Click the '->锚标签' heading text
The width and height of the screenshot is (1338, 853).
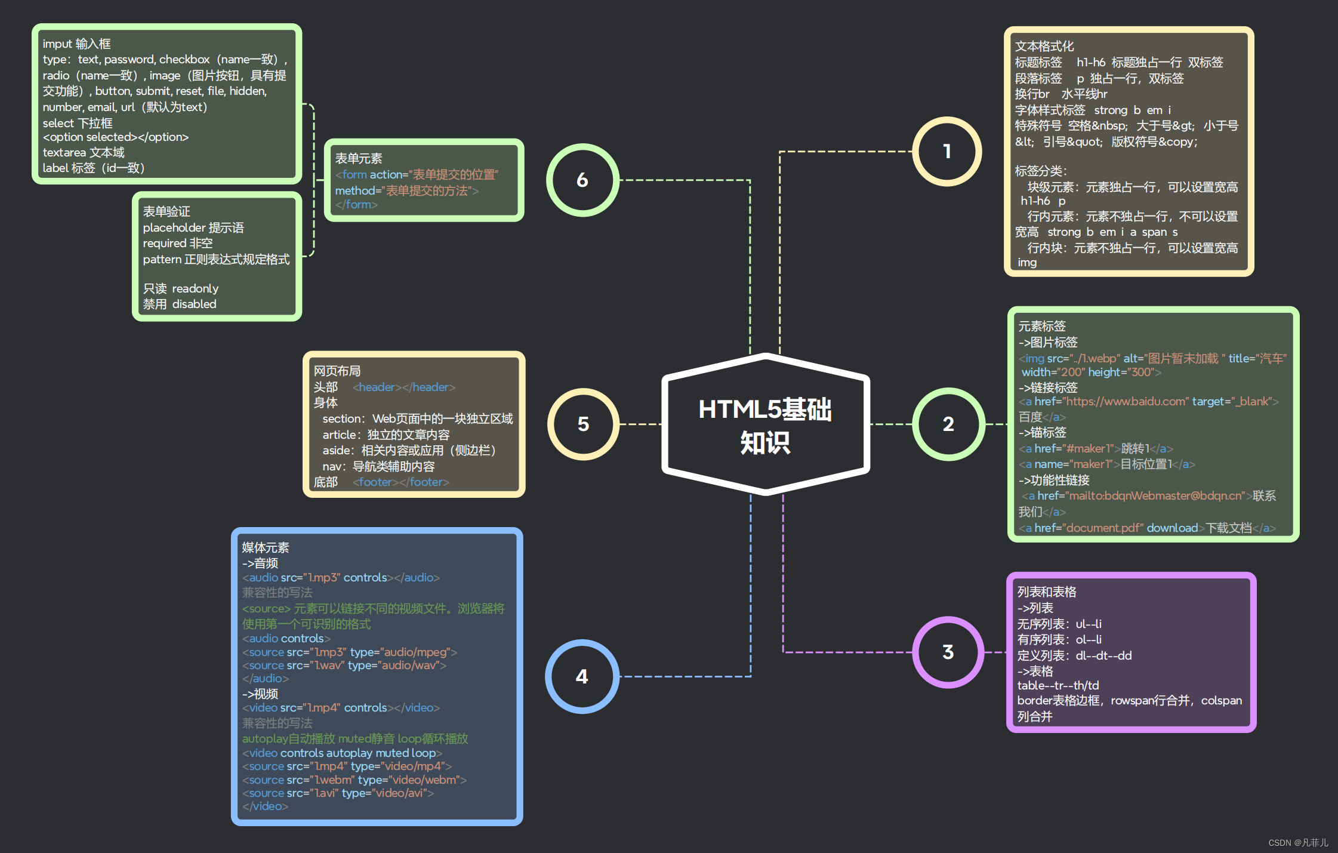pos(1042,433)
